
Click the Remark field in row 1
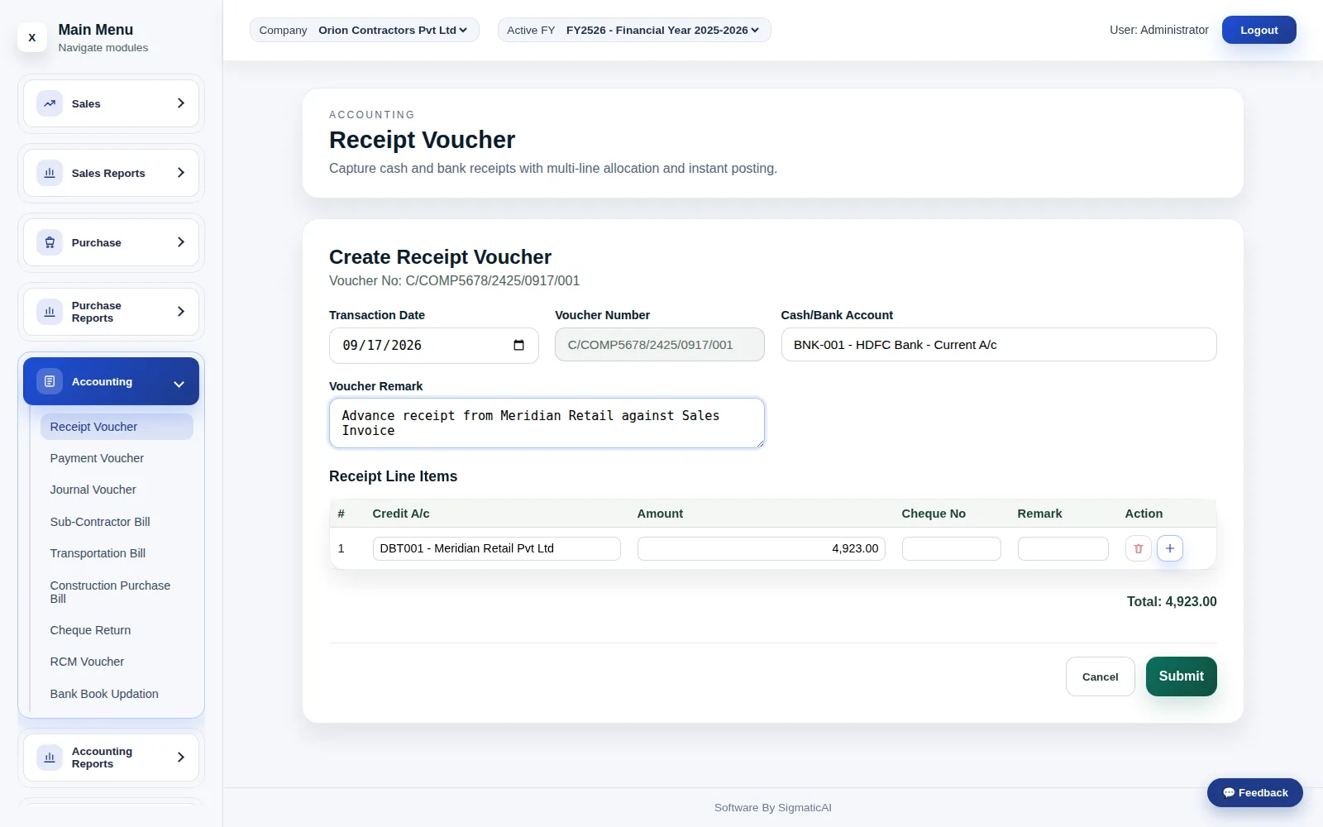point(1063,548)
